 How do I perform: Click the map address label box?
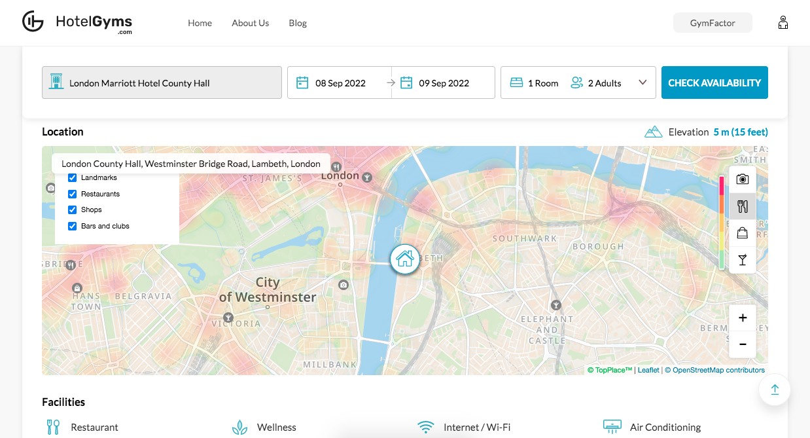coord(191,164)
